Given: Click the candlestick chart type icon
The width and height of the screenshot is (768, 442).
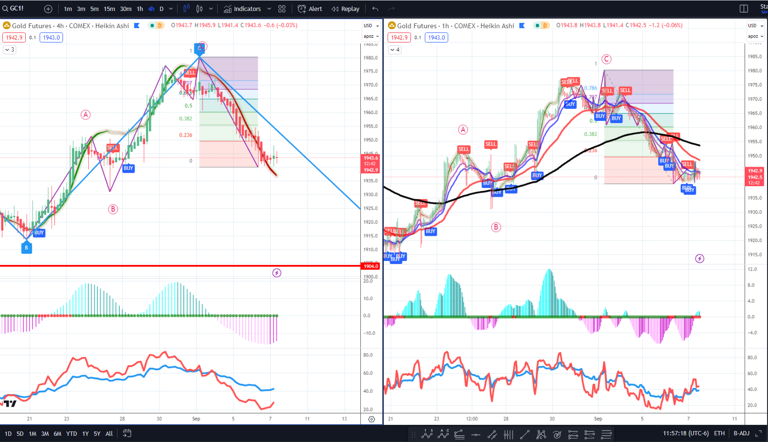Looking at the screenshot, I should point(200,9).
